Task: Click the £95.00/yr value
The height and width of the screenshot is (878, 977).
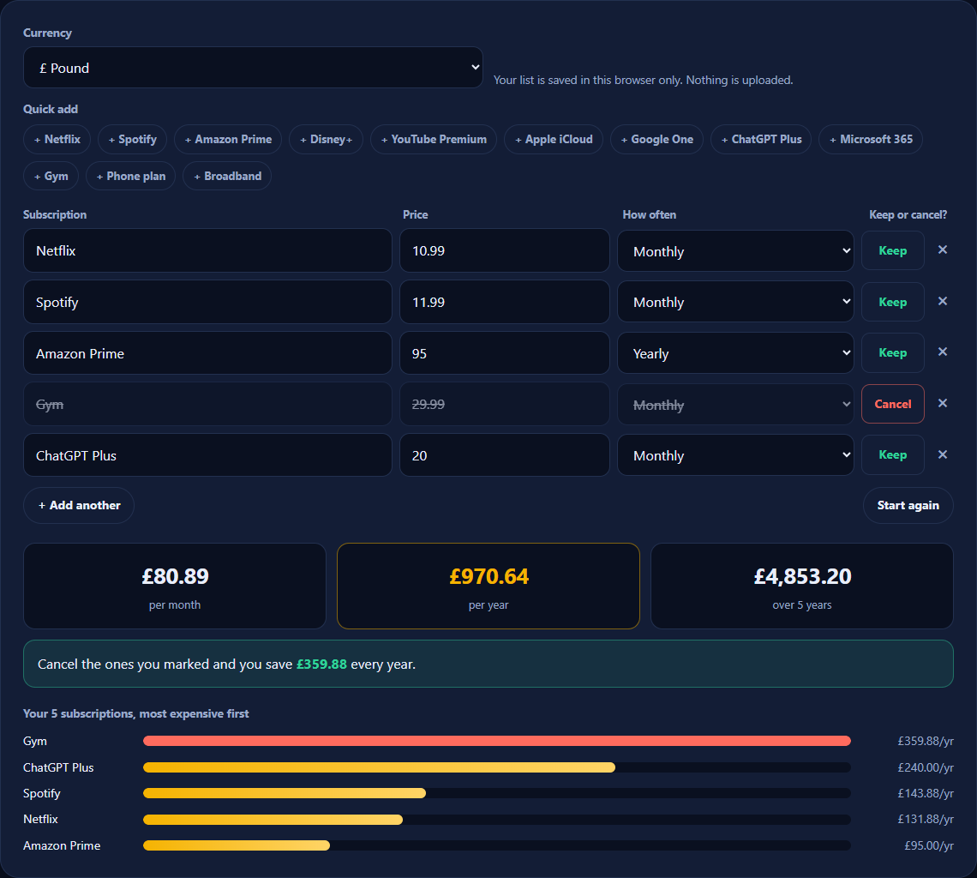Action: click(929, 845)
